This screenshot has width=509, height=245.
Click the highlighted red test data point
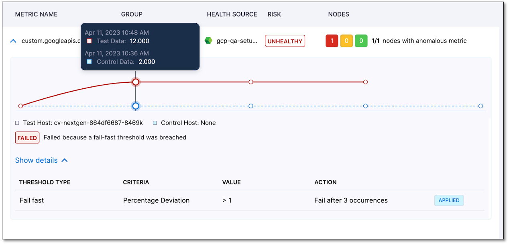pos(136,82)
